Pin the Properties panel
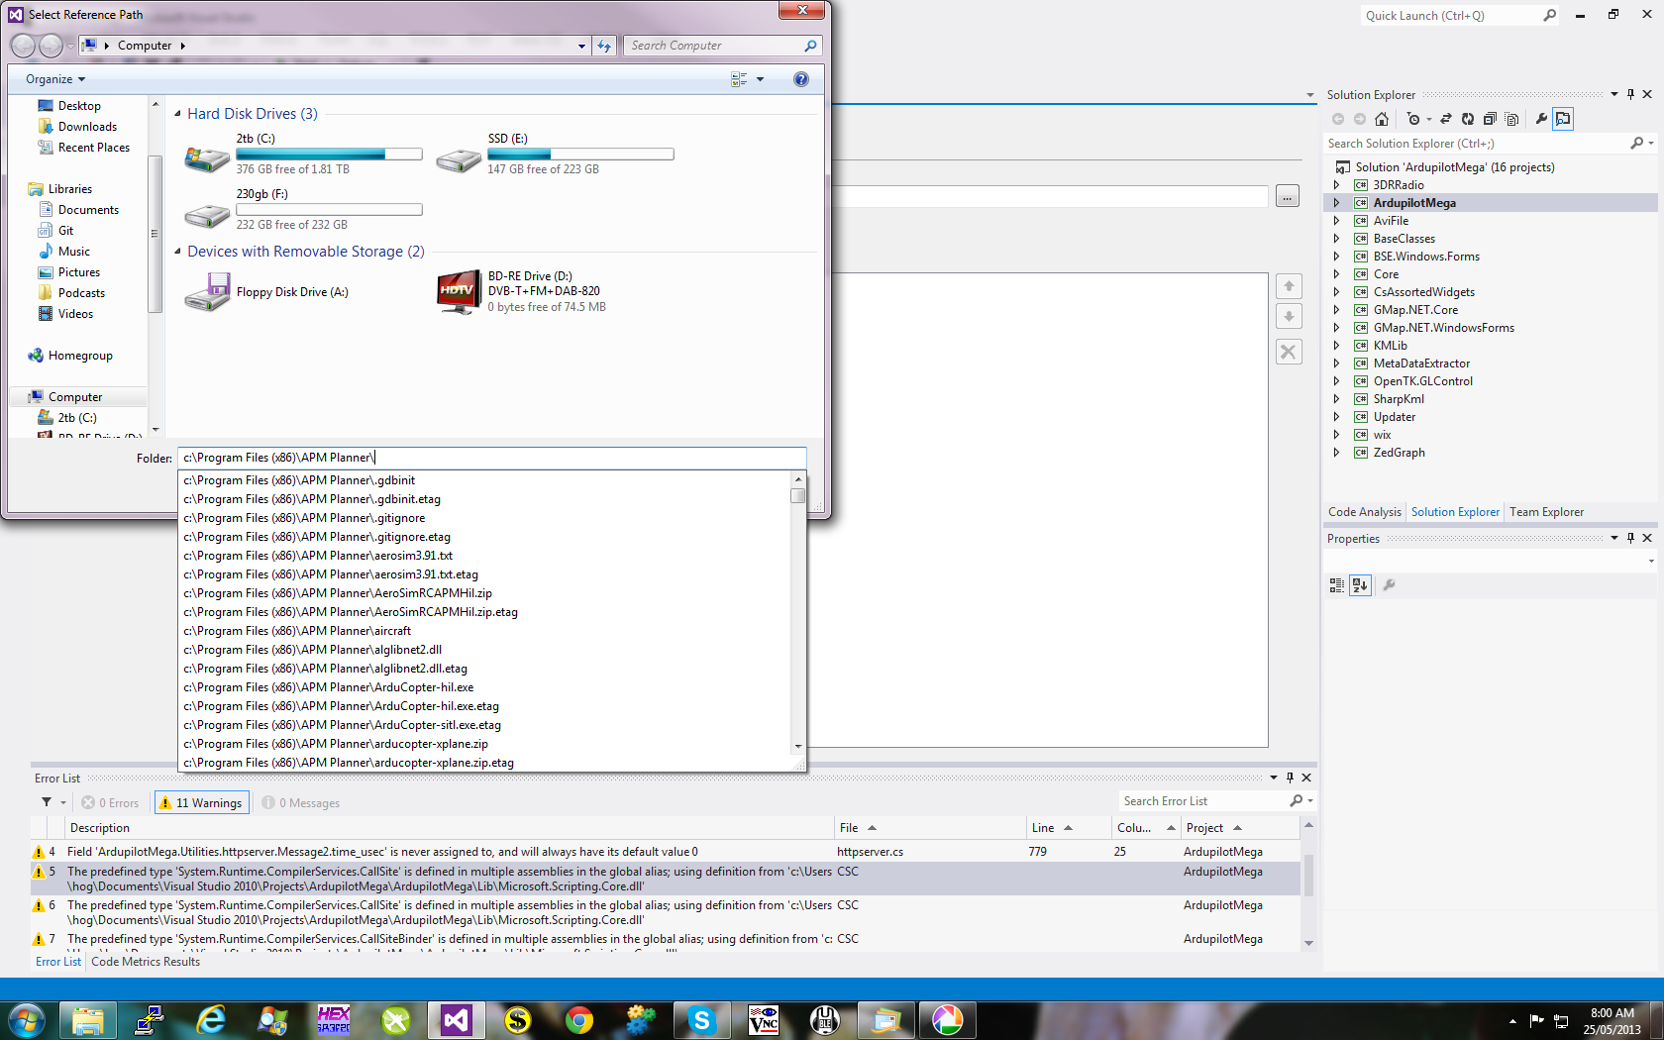 coord(1630,538)
